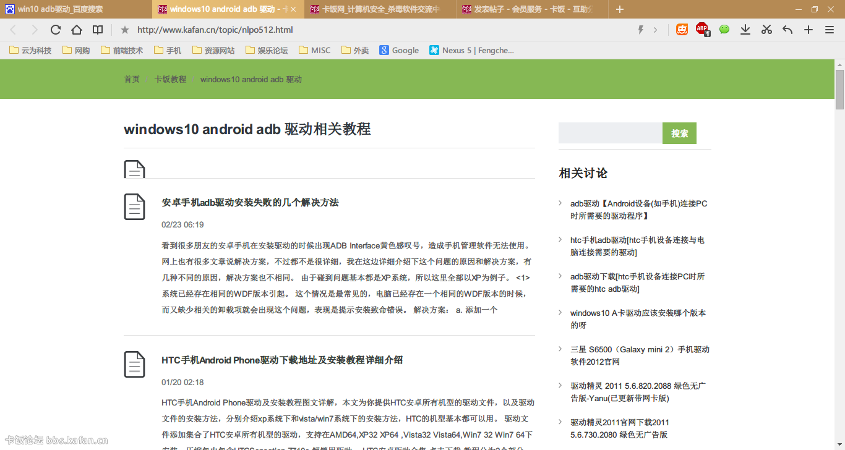845x450 pixels.
Task: Click the document icon beside 安卓手机adb驱动 article
Action: [134, 206]
